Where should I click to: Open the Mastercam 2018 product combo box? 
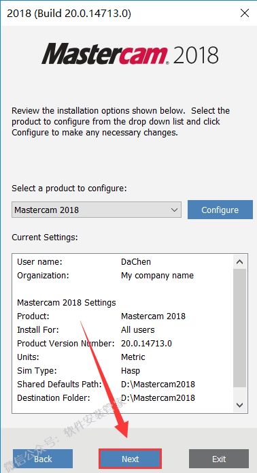97,210
